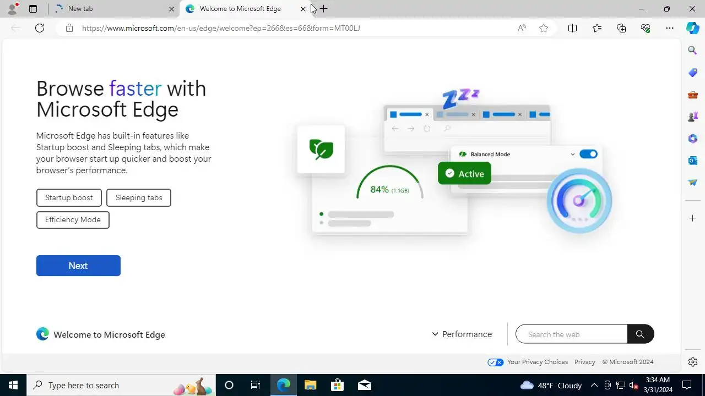The height and width of the screenshot is (396, 705).
Task: Open Settings and more ellipsis menu
Action: (x=670, y=28)
